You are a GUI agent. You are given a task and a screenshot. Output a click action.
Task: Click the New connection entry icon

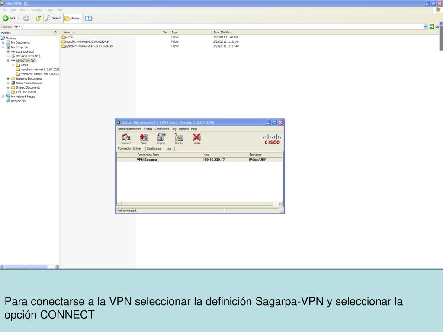(144, 139)
